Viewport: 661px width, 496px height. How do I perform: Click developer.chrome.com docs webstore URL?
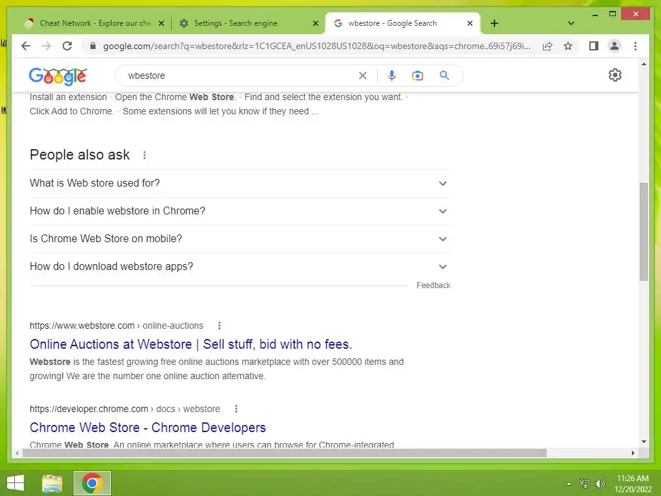[x=125, y=409]
